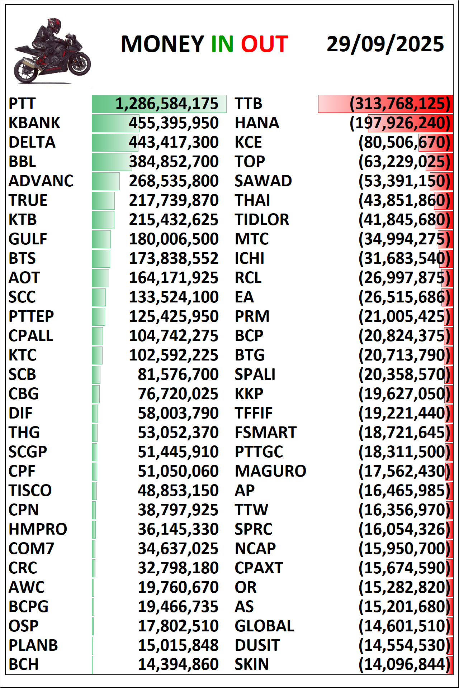Image resolution: width=459 pixels, height=688 pixels.
Task: Select CPALL value 104,742,275
Action: [174, 336]
